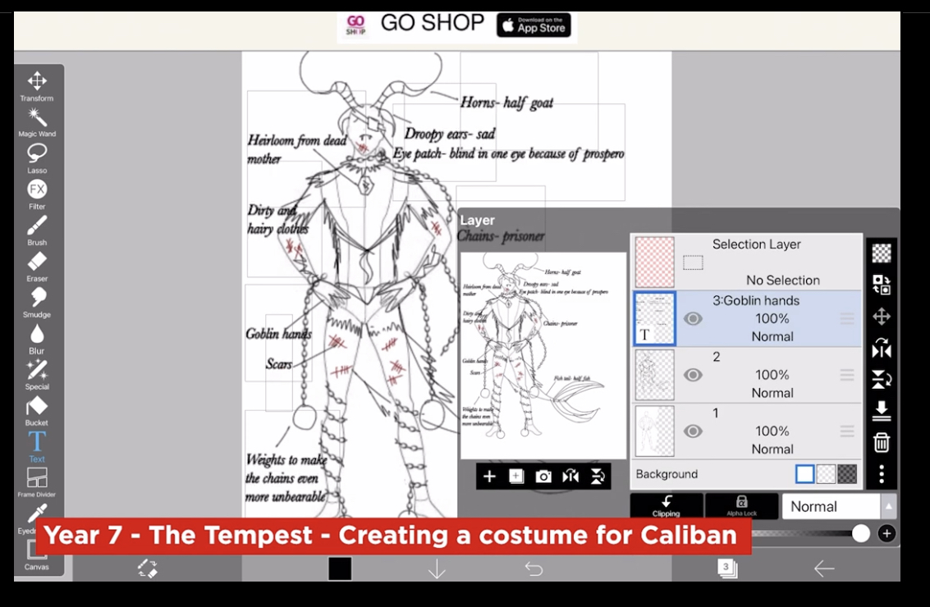This screenshot has width=930, height=607.
Task: Open layers panel via number 3 icon
Action: click(x=727, y=568)
